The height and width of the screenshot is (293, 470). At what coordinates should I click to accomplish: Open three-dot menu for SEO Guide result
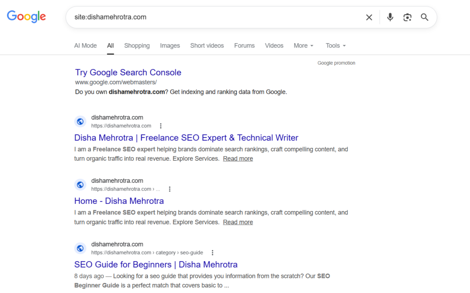213,253
